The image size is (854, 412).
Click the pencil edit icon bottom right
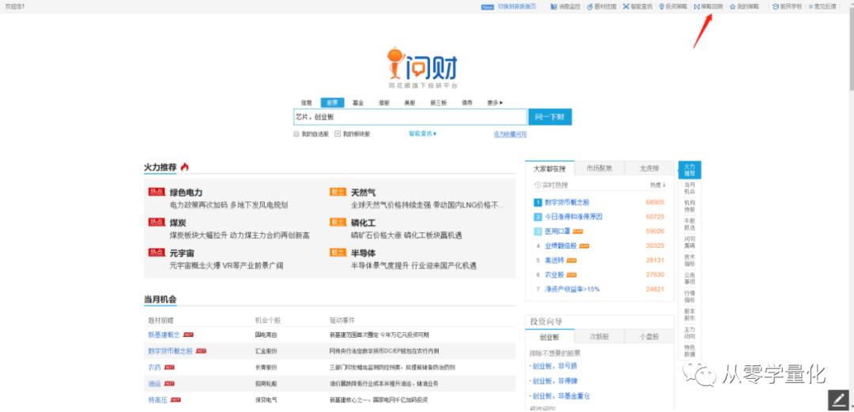(838, 400)
